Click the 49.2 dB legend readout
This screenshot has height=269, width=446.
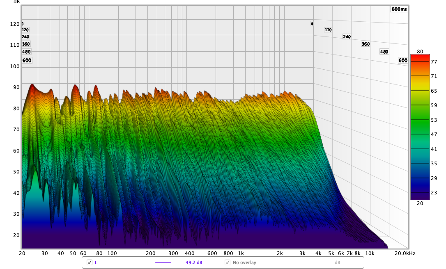194,262
